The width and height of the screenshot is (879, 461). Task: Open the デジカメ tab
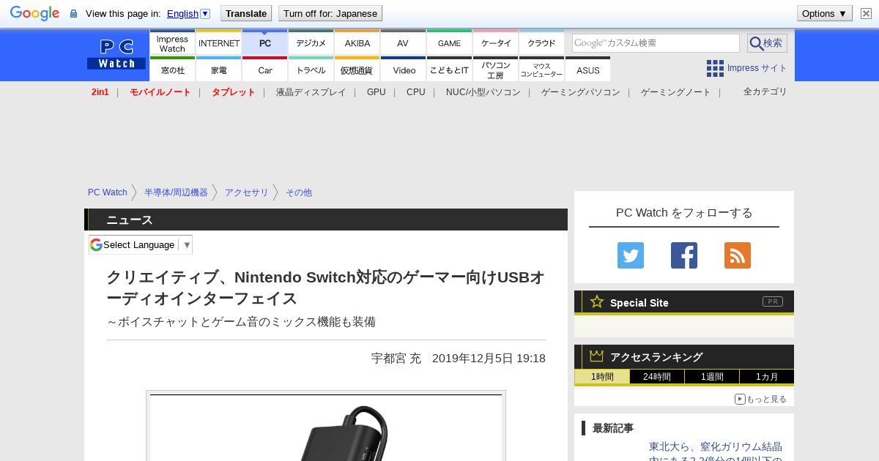[311, 42]
